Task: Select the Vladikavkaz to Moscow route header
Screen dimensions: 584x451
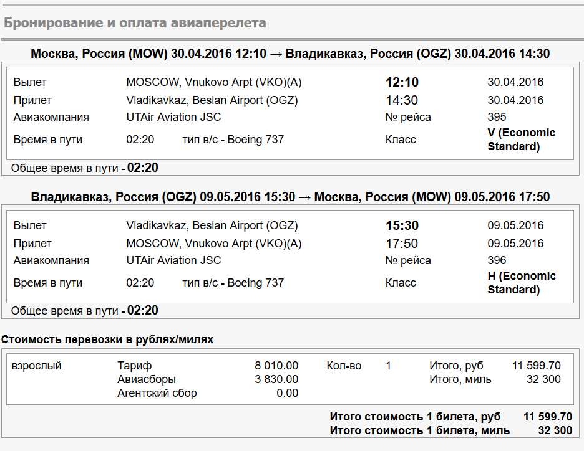Action: pos(290,197)
